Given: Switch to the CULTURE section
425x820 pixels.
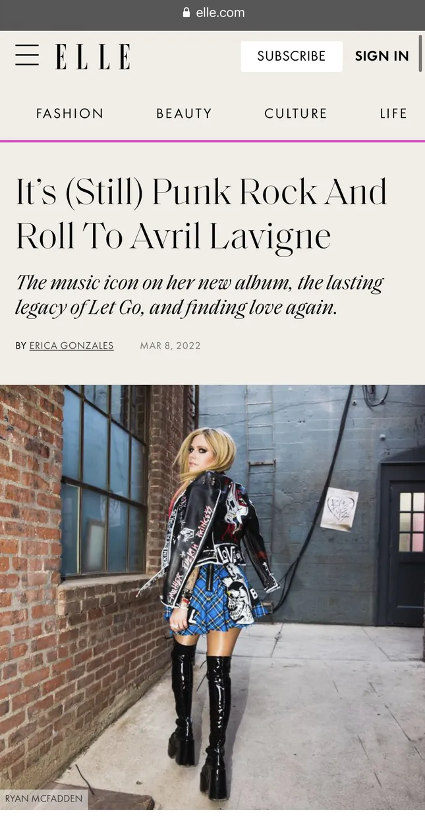Looking at the screenshot, I should 296,113.
